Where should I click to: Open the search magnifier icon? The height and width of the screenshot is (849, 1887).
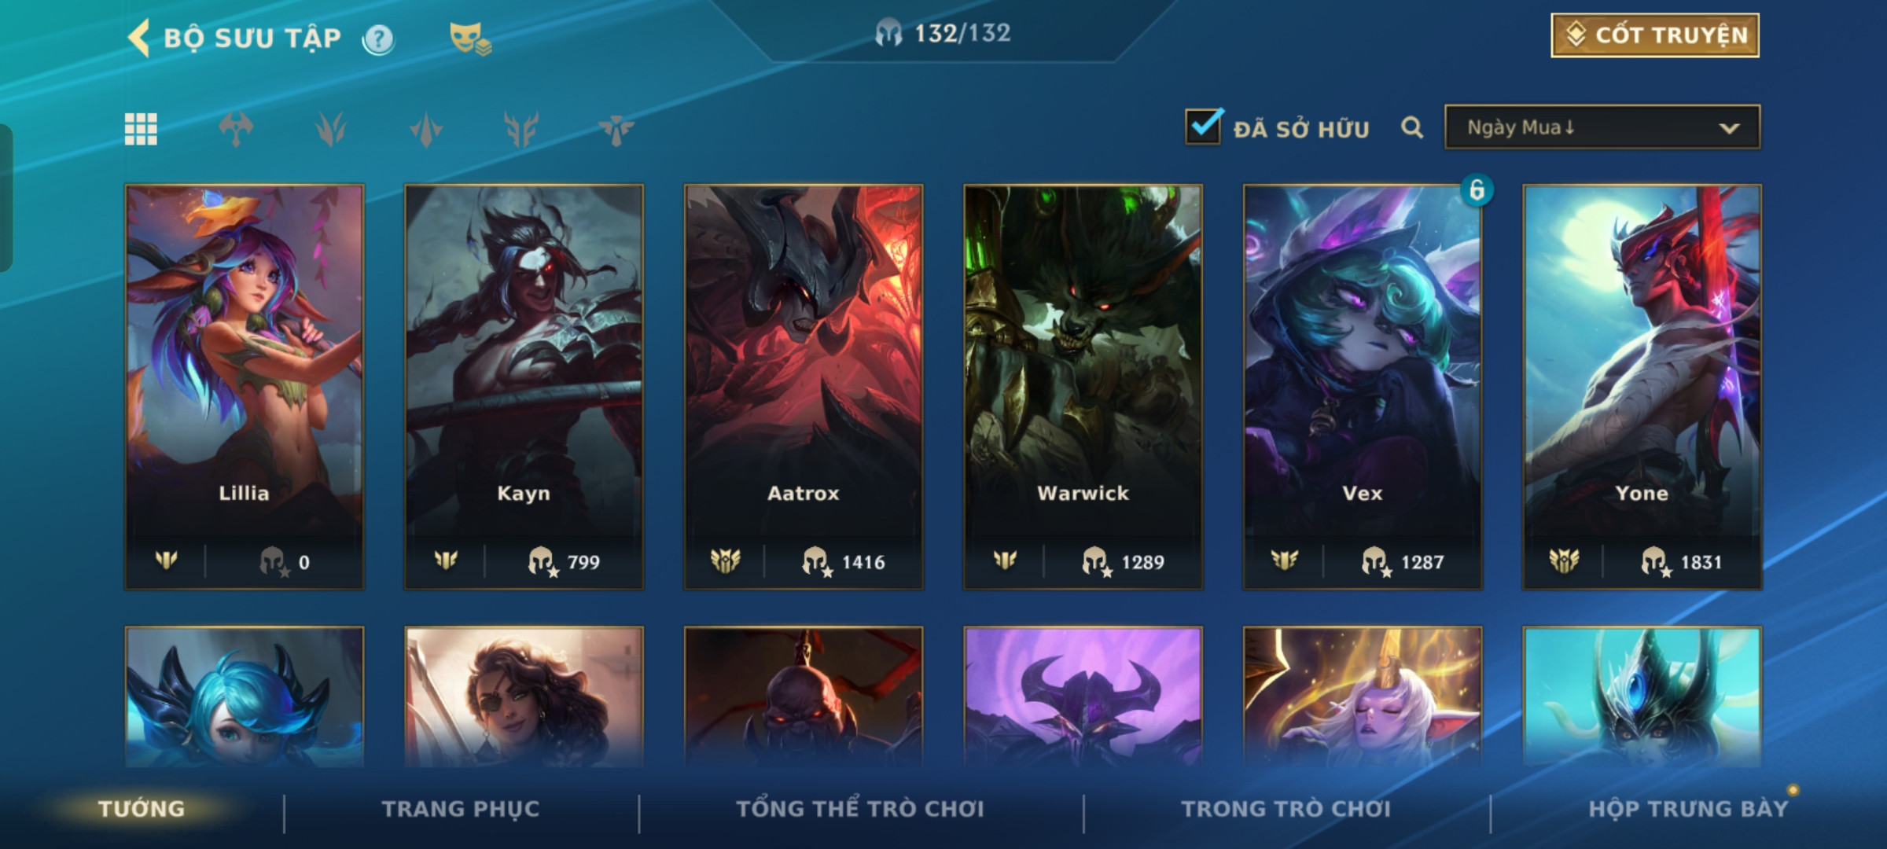(1412, 127)
